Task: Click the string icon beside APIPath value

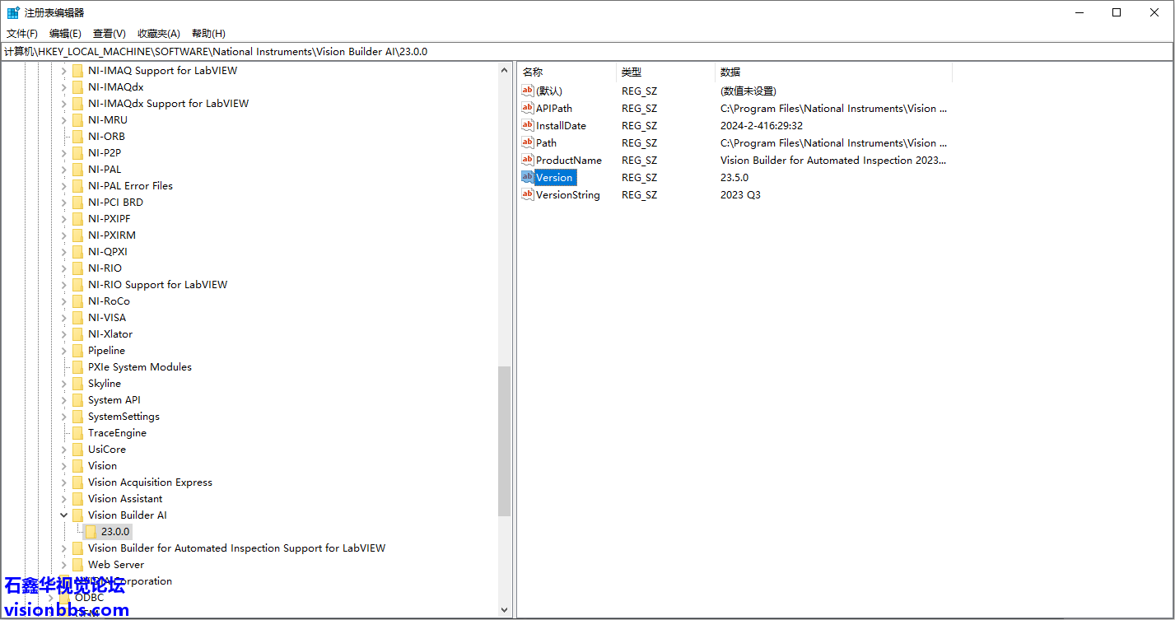Action: click(528, 108)
